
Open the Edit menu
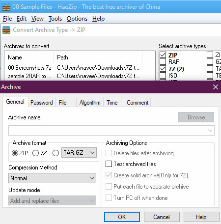(x=22, y=19)
